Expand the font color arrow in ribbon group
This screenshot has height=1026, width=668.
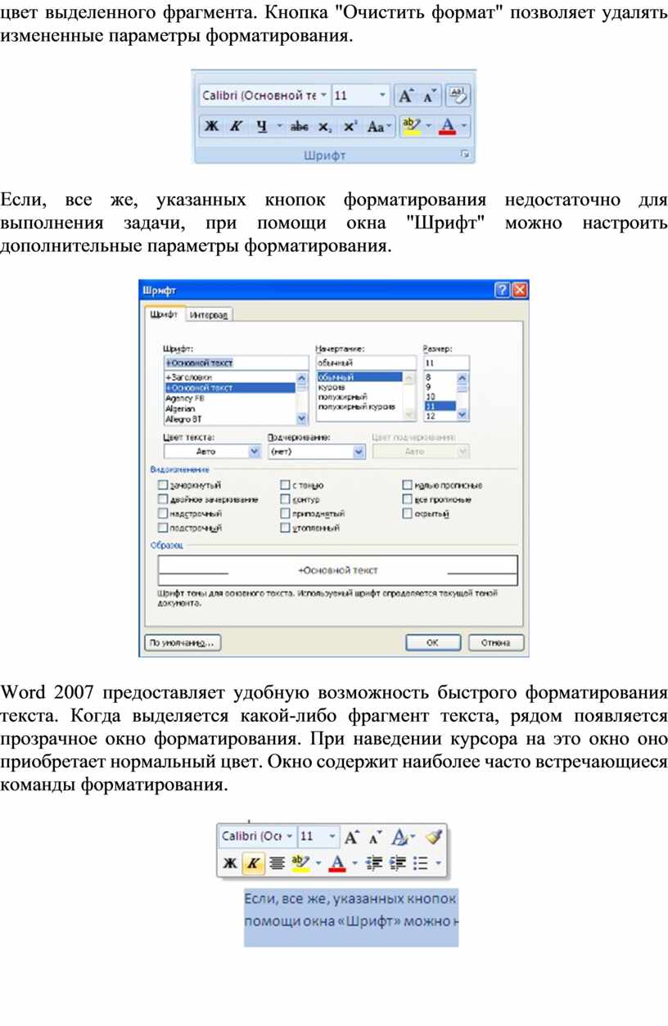(464, 127)
